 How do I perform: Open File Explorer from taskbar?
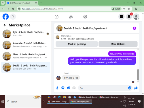tap(65, 97)
